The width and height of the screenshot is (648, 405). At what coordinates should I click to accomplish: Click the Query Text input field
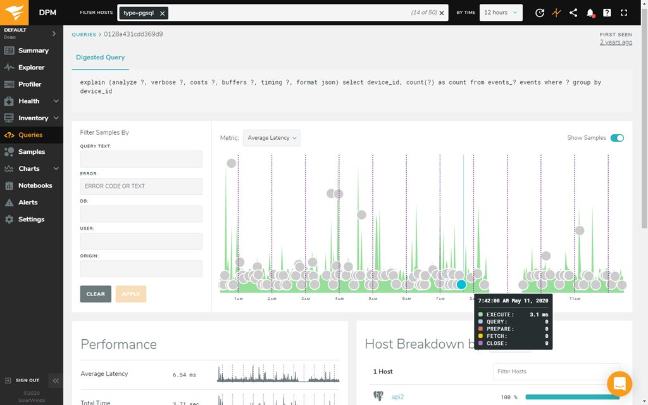(x=141, y=159)
